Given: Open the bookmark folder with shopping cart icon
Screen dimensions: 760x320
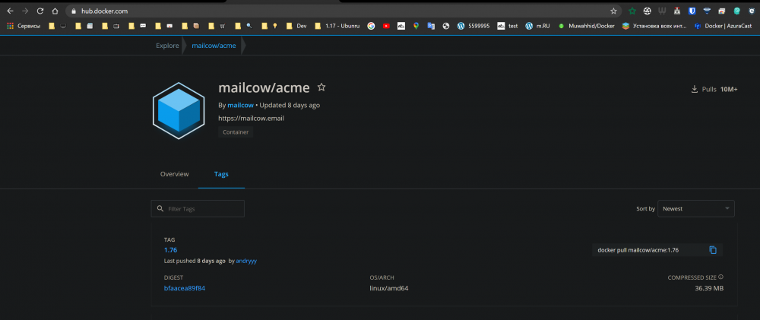Looking at the screenshot, I should tap(217, 26).
